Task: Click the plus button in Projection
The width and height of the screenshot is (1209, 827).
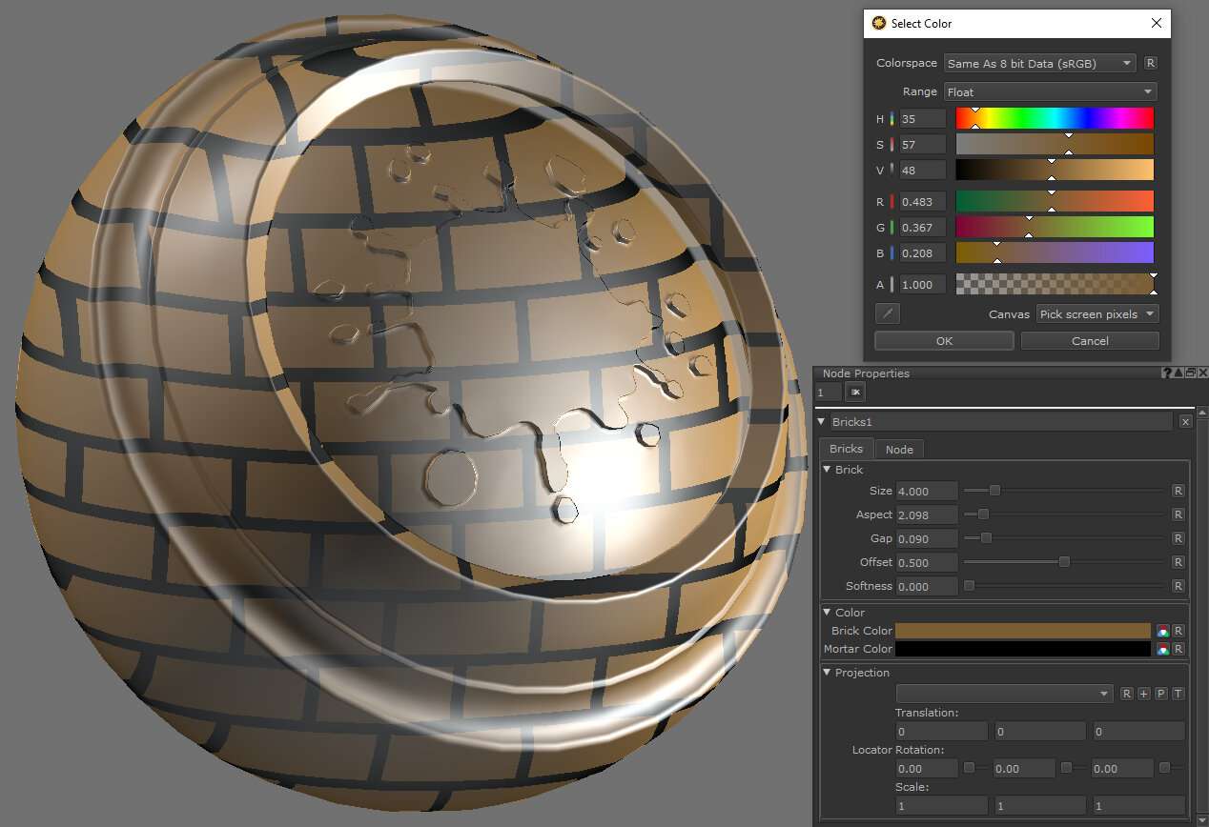Action: click(1144, 694)
